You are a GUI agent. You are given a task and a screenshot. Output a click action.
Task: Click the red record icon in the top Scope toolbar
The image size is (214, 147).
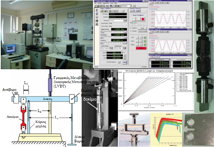click(153, 3)
